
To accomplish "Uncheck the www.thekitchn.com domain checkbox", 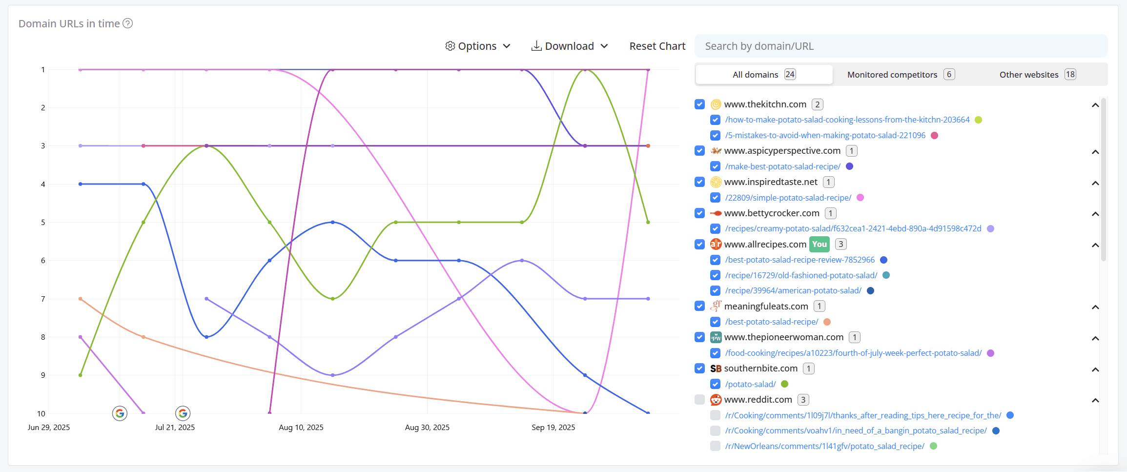I will coord(700,104).
